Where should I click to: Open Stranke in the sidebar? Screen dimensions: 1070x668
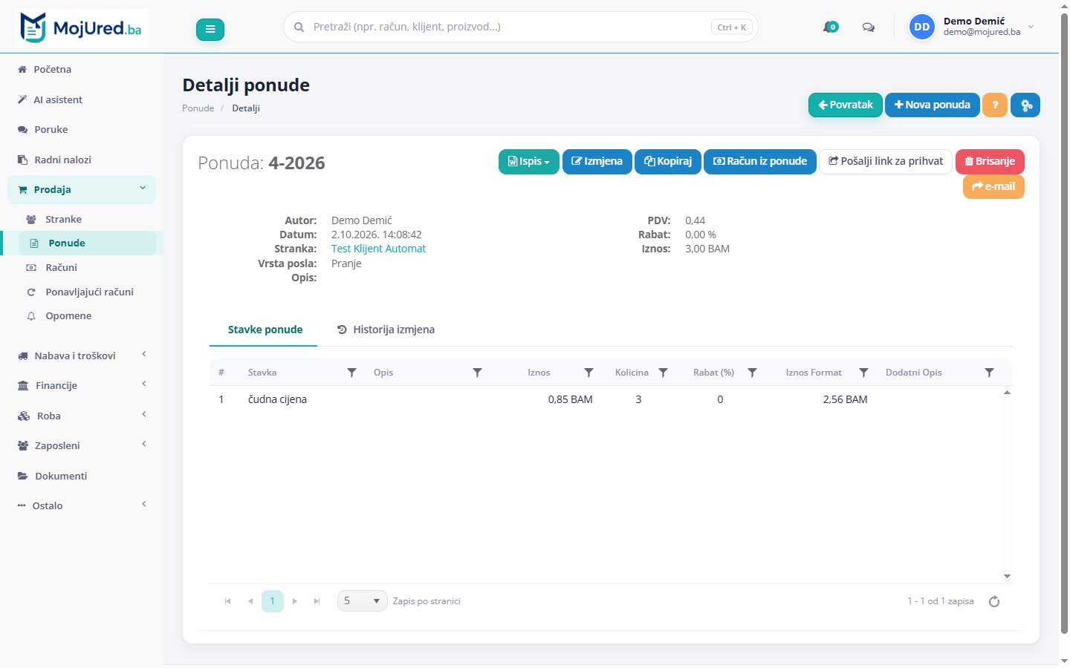tap(63, 219)
